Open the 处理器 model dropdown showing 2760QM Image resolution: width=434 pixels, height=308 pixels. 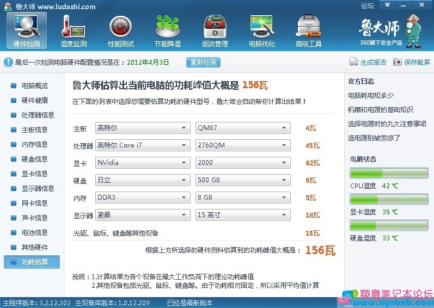coord(243,145)
